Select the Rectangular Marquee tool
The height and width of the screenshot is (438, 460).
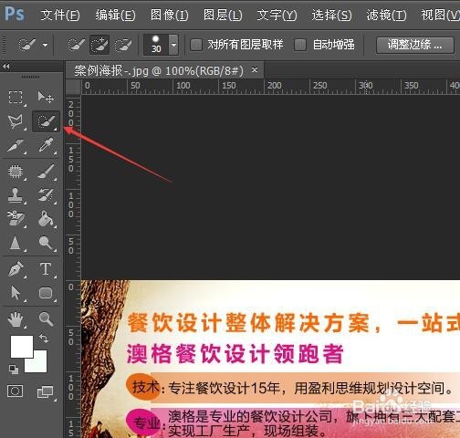coord(16,97)
